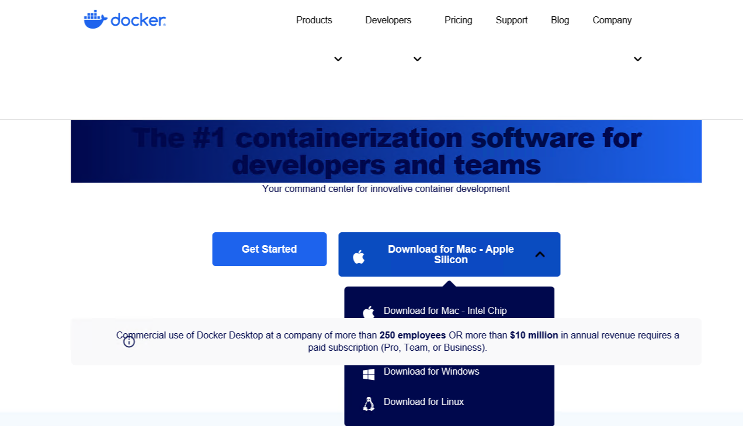This screenshot has height=426, width=743.
Task: Click Download for Mac - Apple Silicon
Action: click(449, 254)
